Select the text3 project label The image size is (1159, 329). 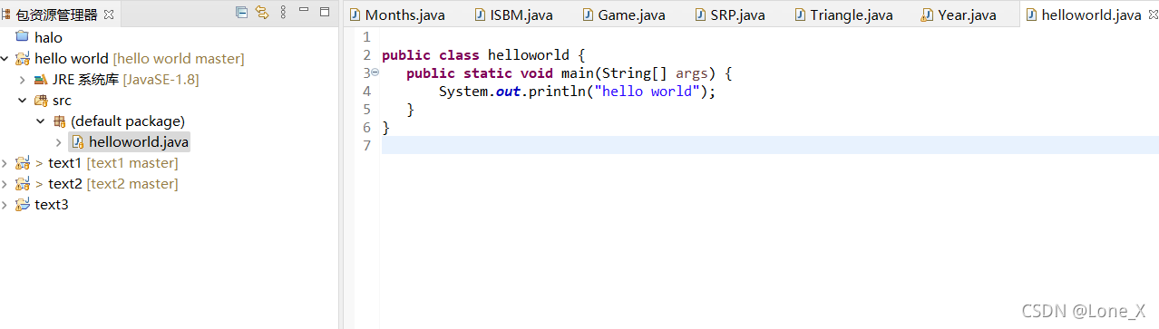[52, 205]
